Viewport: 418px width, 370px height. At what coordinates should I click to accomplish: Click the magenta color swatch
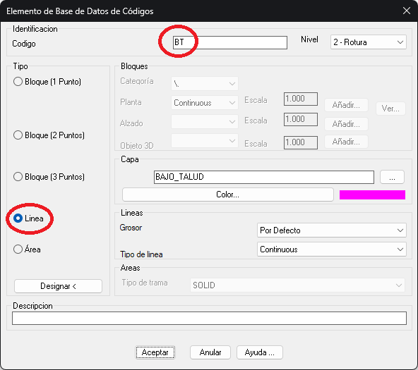(372, 195)
